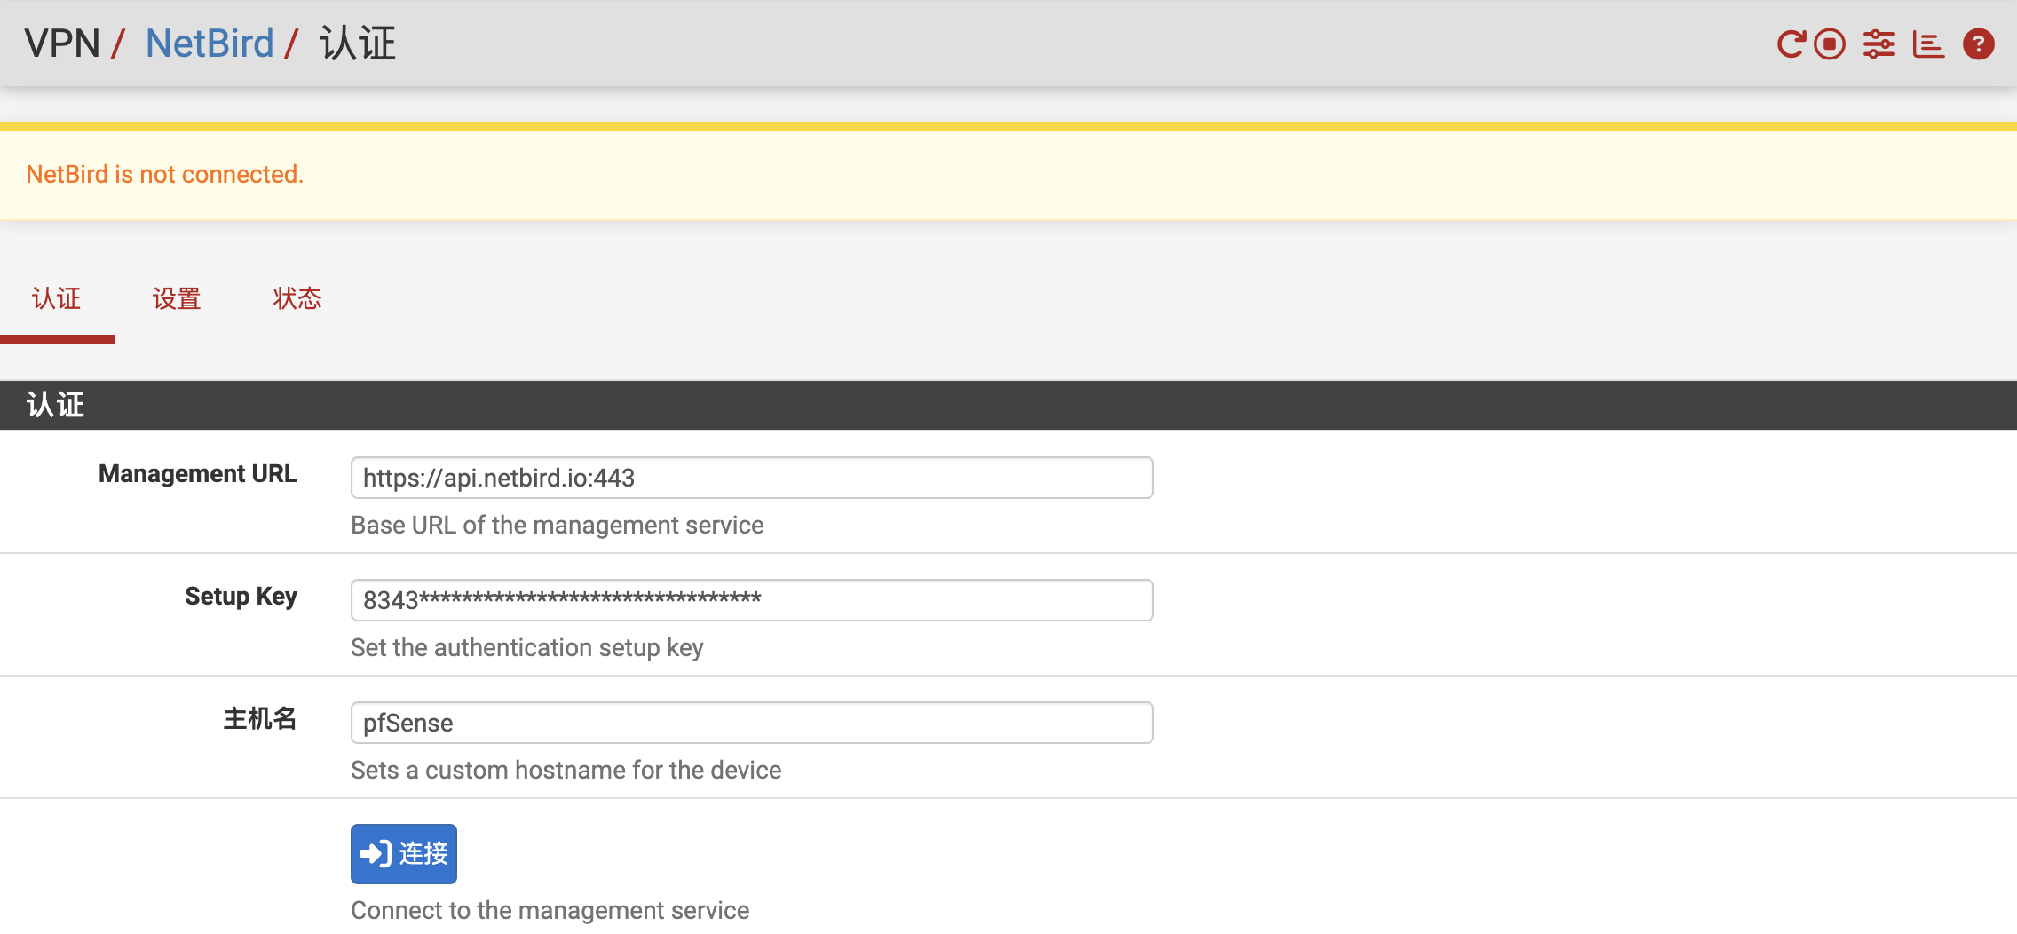2017x934 pixels.
Task: Click the VPN breadcrumb text
Action: click(x=62, y=44)
